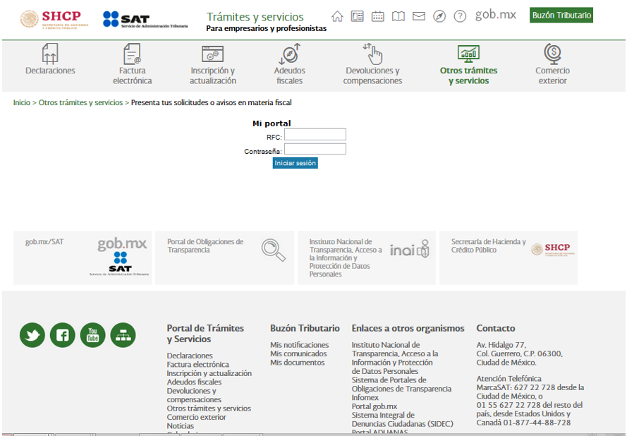
Task: Open the Portal gob.mx footer link
Action: [375, 406]
